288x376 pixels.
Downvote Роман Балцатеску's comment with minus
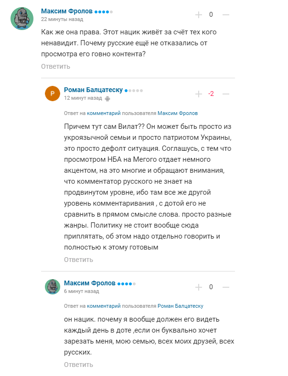click(x=226, y=94)
